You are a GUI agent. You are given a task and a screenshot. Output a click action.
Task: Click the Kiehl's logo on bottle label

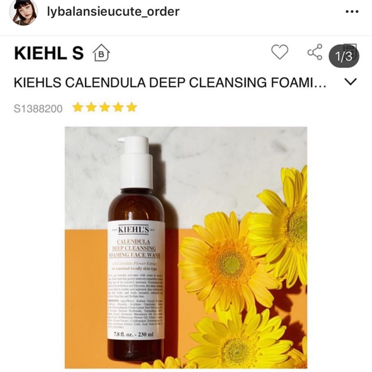(x=134, y=230)
